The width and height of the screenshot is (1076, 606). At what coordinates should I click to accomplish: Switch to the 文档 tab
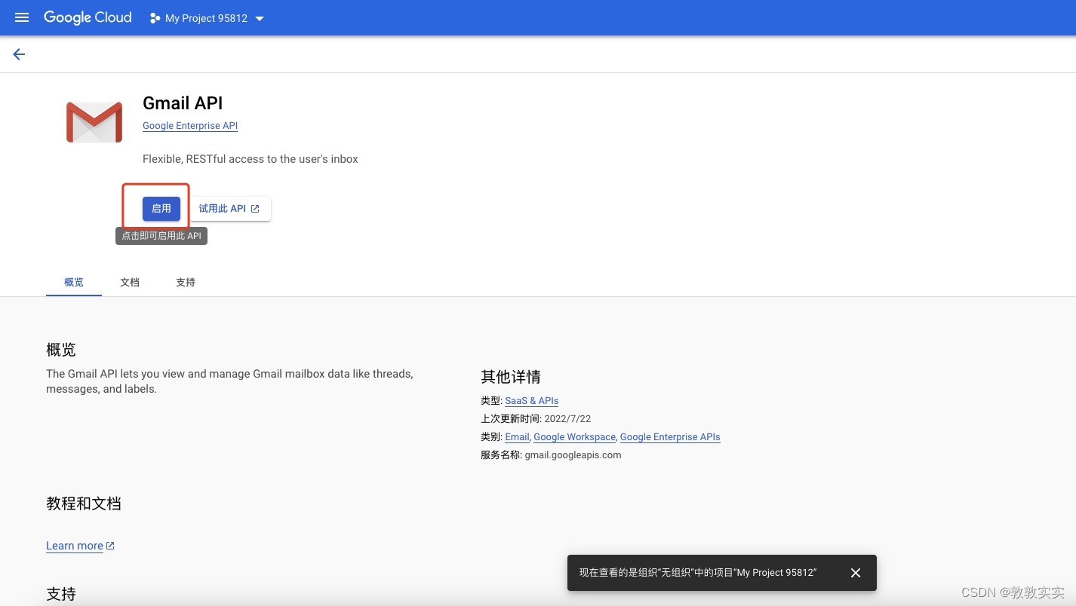(x=130, y=282)
